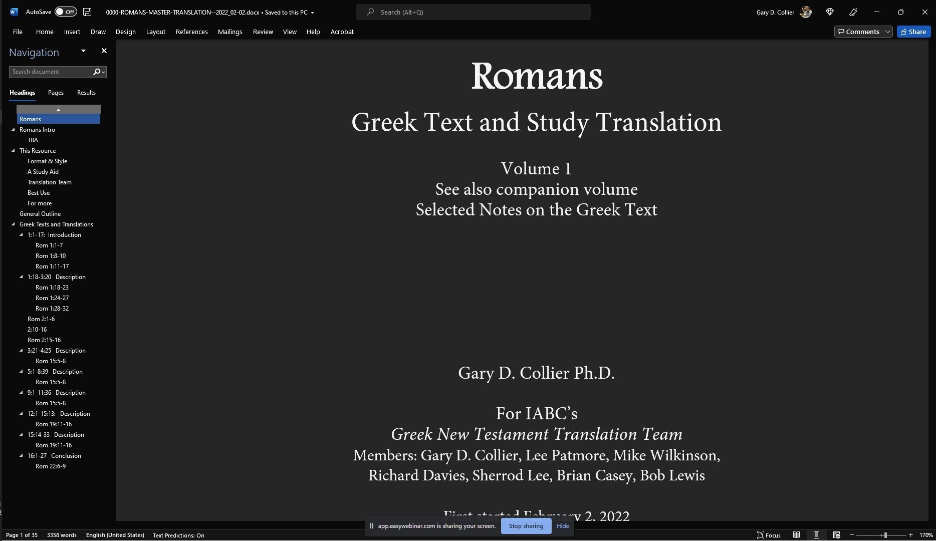Image resolution: width=936 pixels, height=541 pixels.
Task: Open the File menu
Action: 18,32
